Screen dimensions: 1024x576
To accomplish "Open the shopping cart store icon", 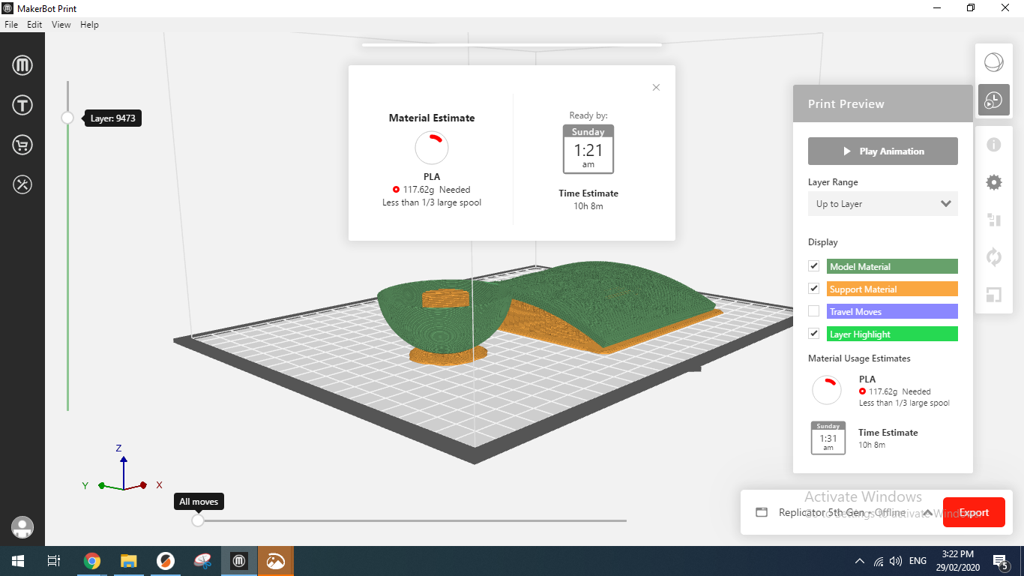I will click(x=22, y=145).
